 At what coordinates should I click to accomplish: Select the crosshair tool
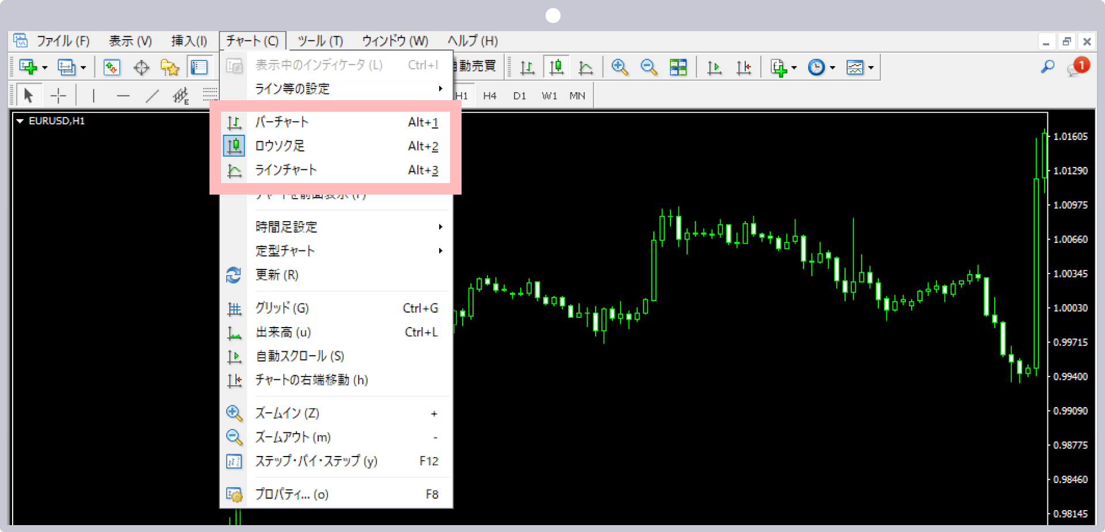point(59,95)
